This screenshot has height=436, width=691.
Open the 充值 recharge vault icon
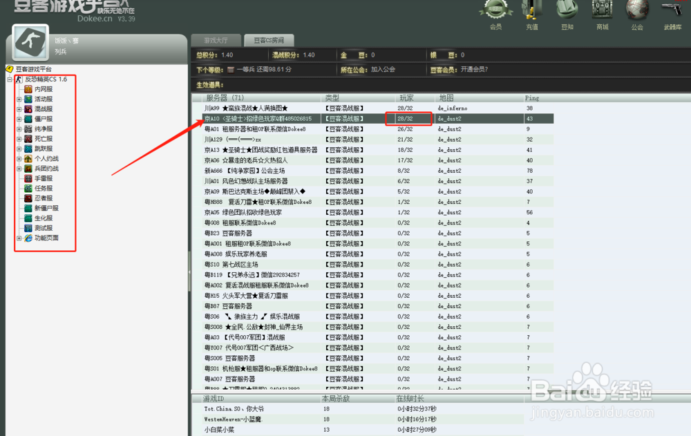532,10
